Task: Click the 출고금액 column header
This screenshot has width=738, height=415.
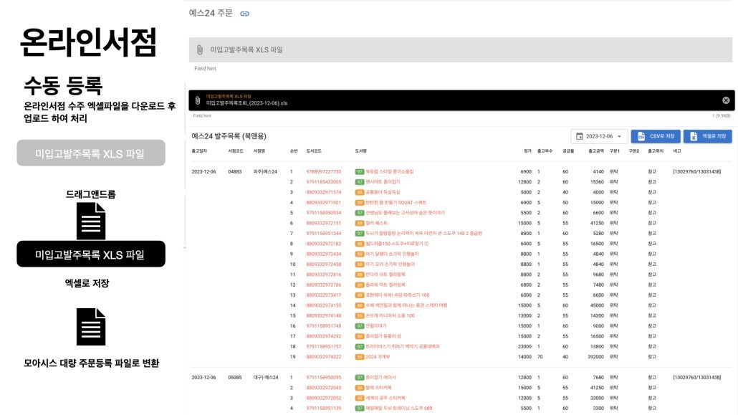Action: [595, 151]
